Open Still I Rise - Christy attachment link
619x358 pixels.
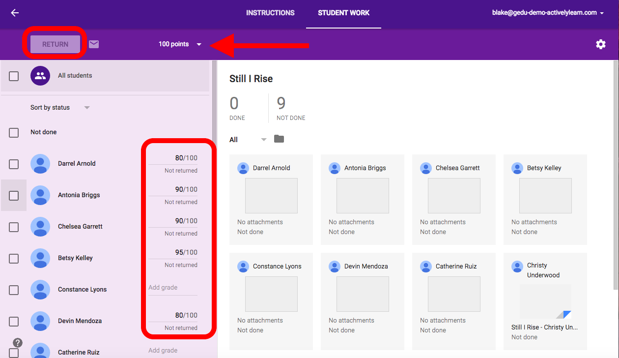(544, 328)
